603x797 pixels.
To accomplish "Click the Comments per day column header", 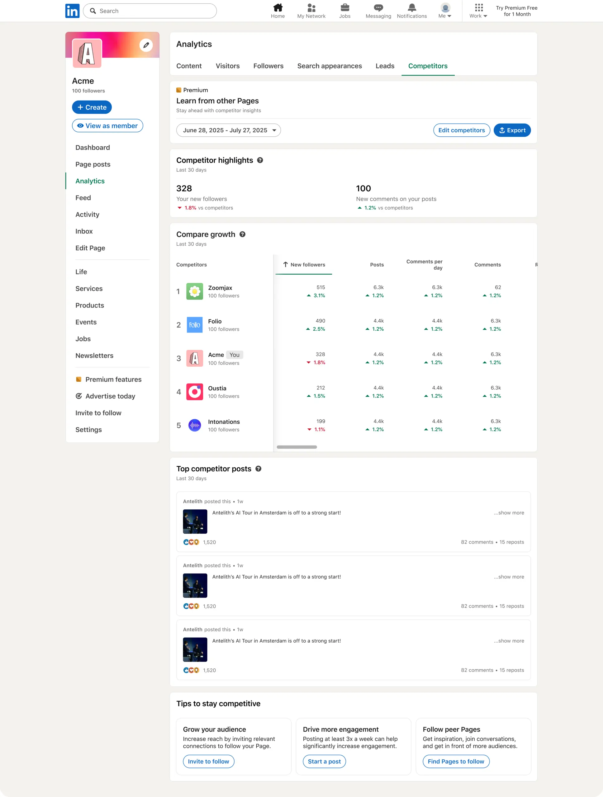I will coord(424,265).
